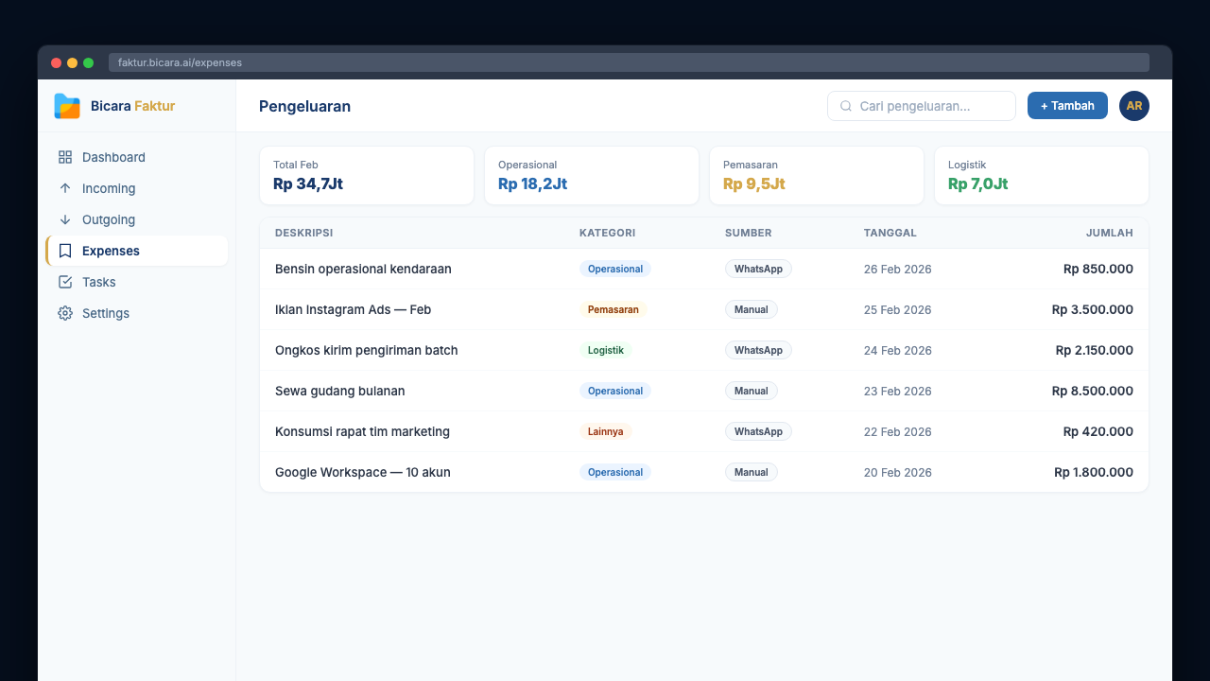Click the Bicara Faktur logo icon
This screenshot has height=681, width=1210.
[67, 106]
